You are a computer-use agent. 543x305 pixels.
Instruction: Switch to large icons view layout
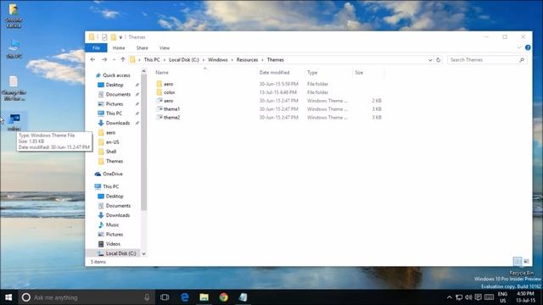(x=526, y=262)
